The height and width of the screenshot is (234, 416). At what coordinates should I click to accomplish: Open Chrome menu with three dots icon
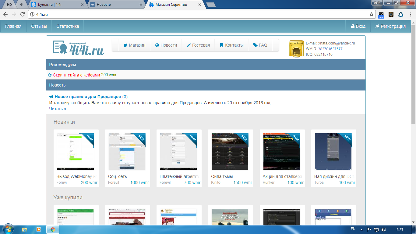410,14
